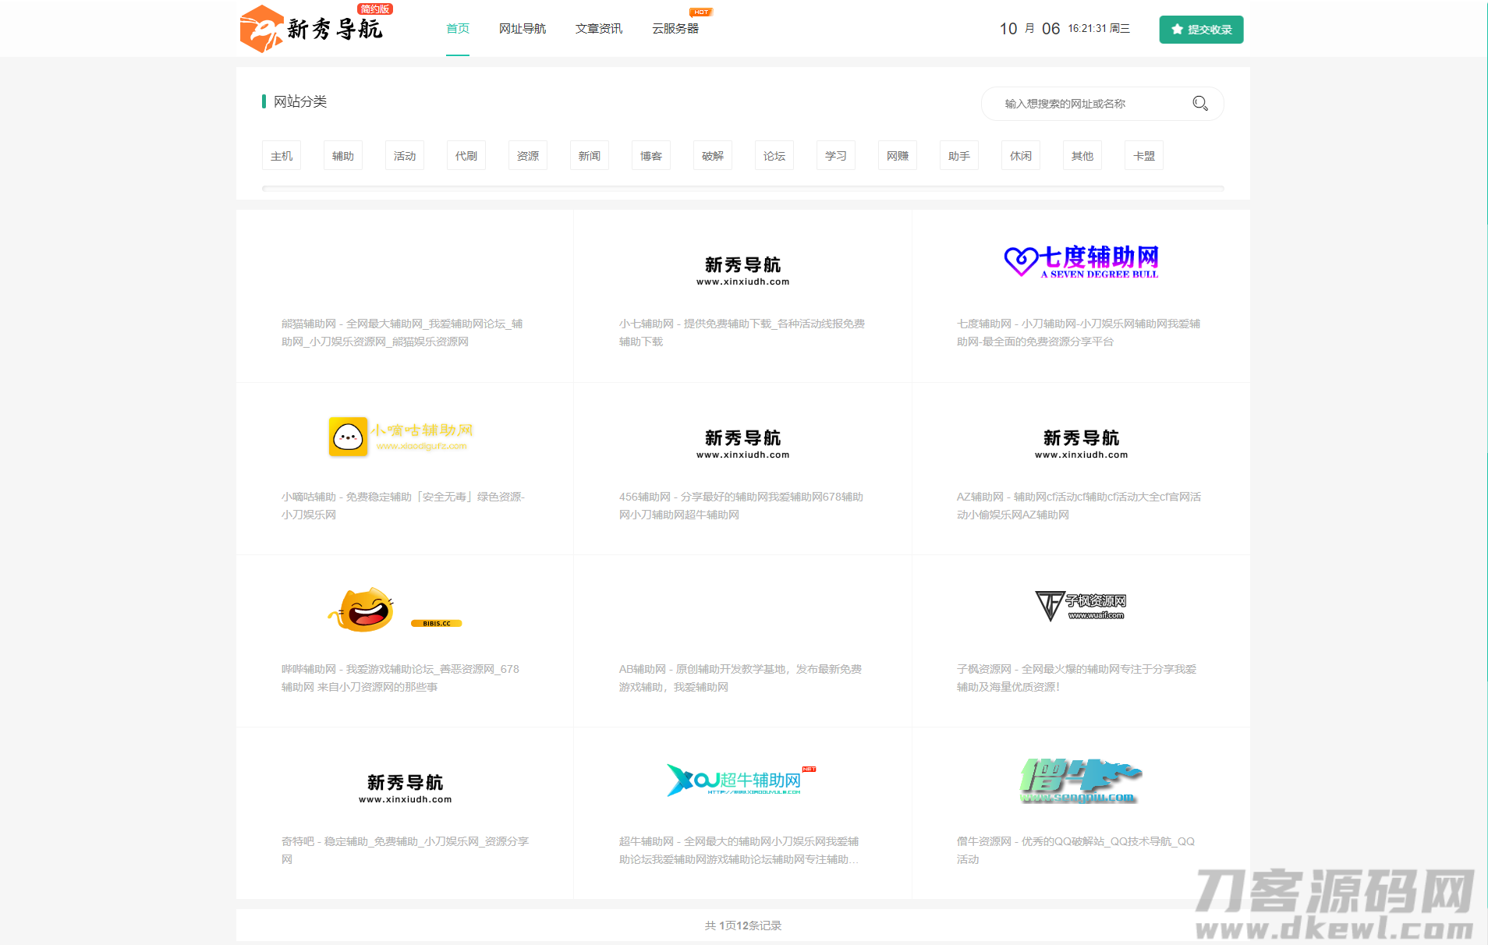Click the 新秀导航 site logo
The image size is (1488, 945).
tap(312, 29)
